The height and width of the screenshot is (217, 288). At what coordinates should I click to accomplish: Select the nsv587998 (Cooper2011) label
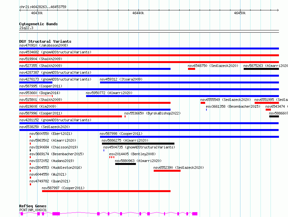coord(121,134)
